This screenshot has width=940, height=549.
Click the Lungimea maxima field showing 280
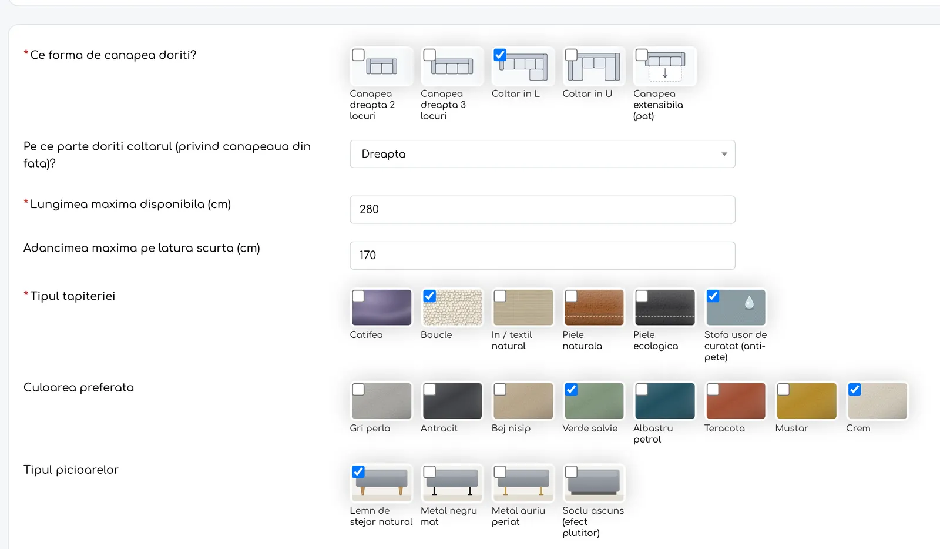coord(542,209)
